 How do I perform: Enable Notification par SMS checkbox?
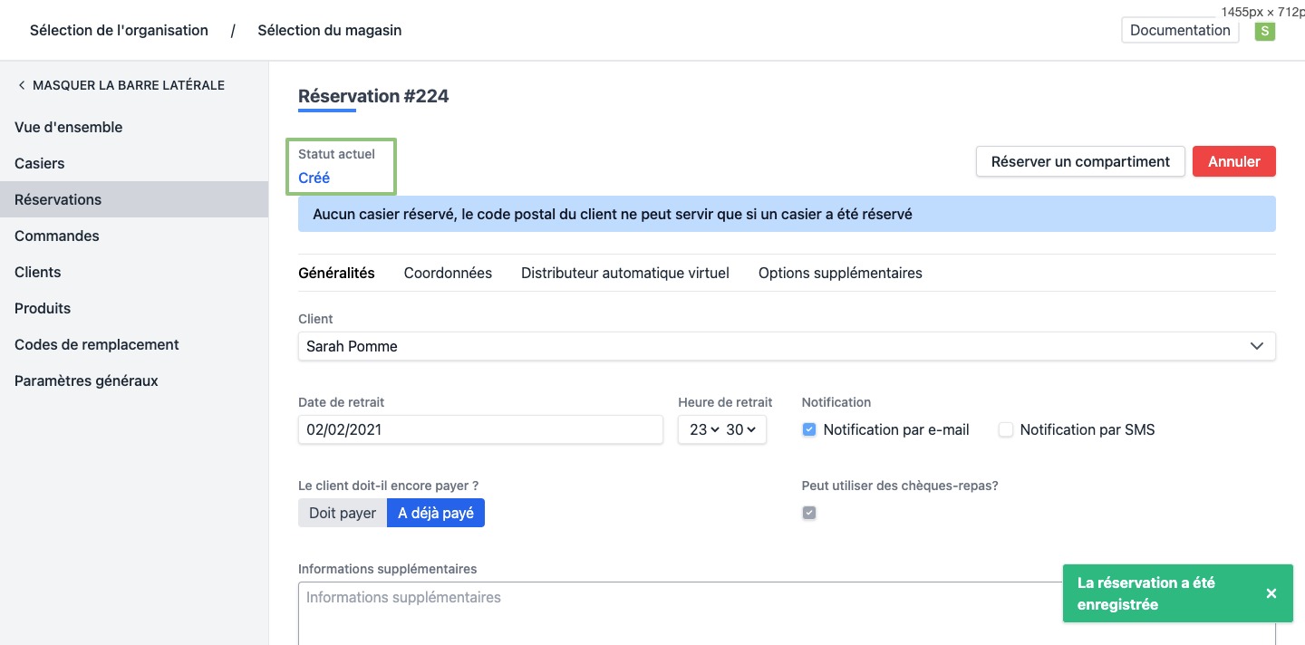pyautogui.click(x=1005, y=429)
